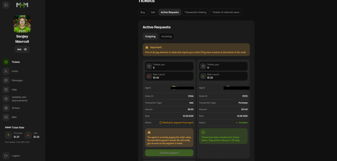
Task: Switch to the Buy tab
Action: (143, 12)
